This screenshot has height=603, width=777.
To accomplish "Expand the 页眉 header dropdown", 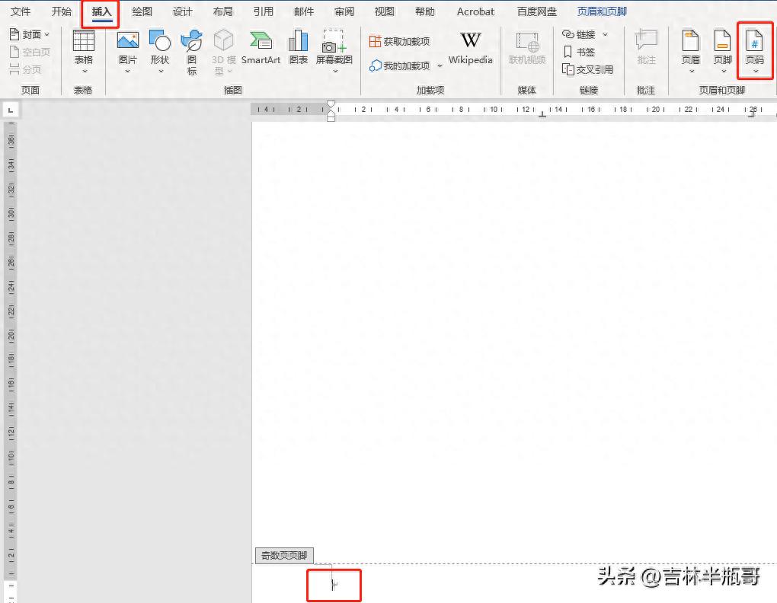I will pyautogui.click(x=690, y=72).
